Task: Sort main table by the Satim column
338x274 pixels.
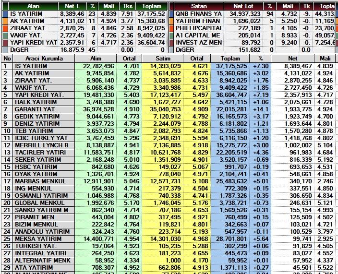Action: coord(163,59)
